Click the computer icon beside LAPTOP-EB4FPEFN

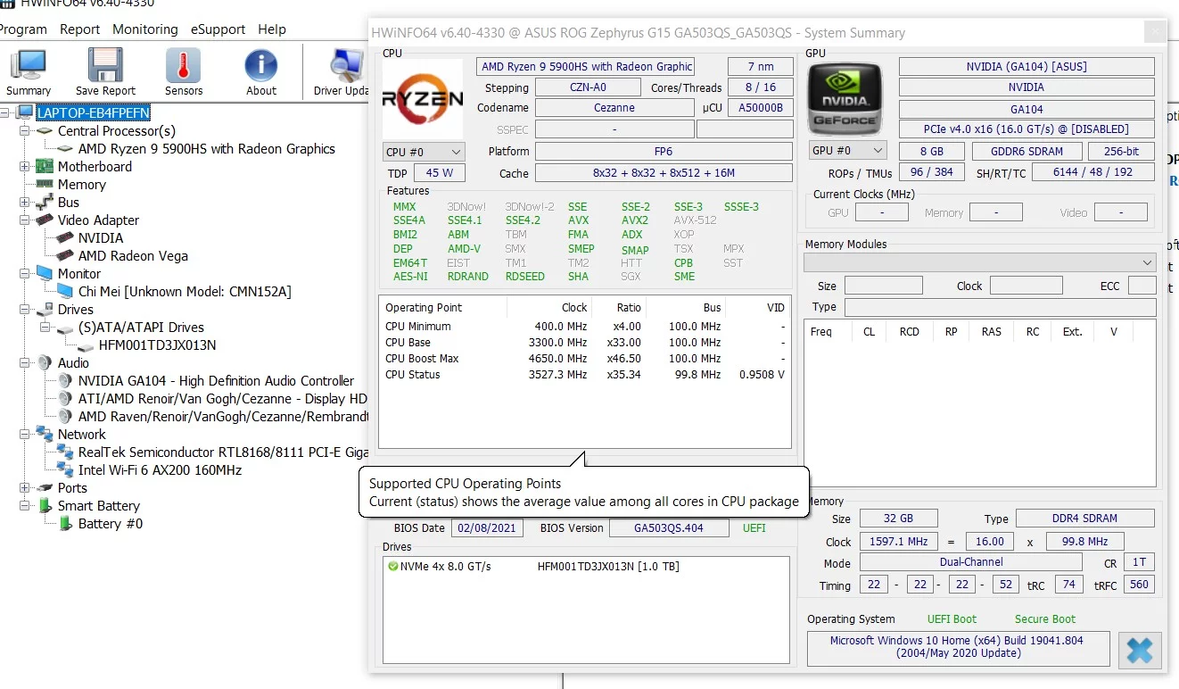(24, 112)
